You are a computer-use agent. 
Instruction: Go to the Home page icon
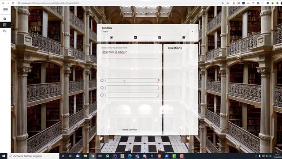[5, 19]
